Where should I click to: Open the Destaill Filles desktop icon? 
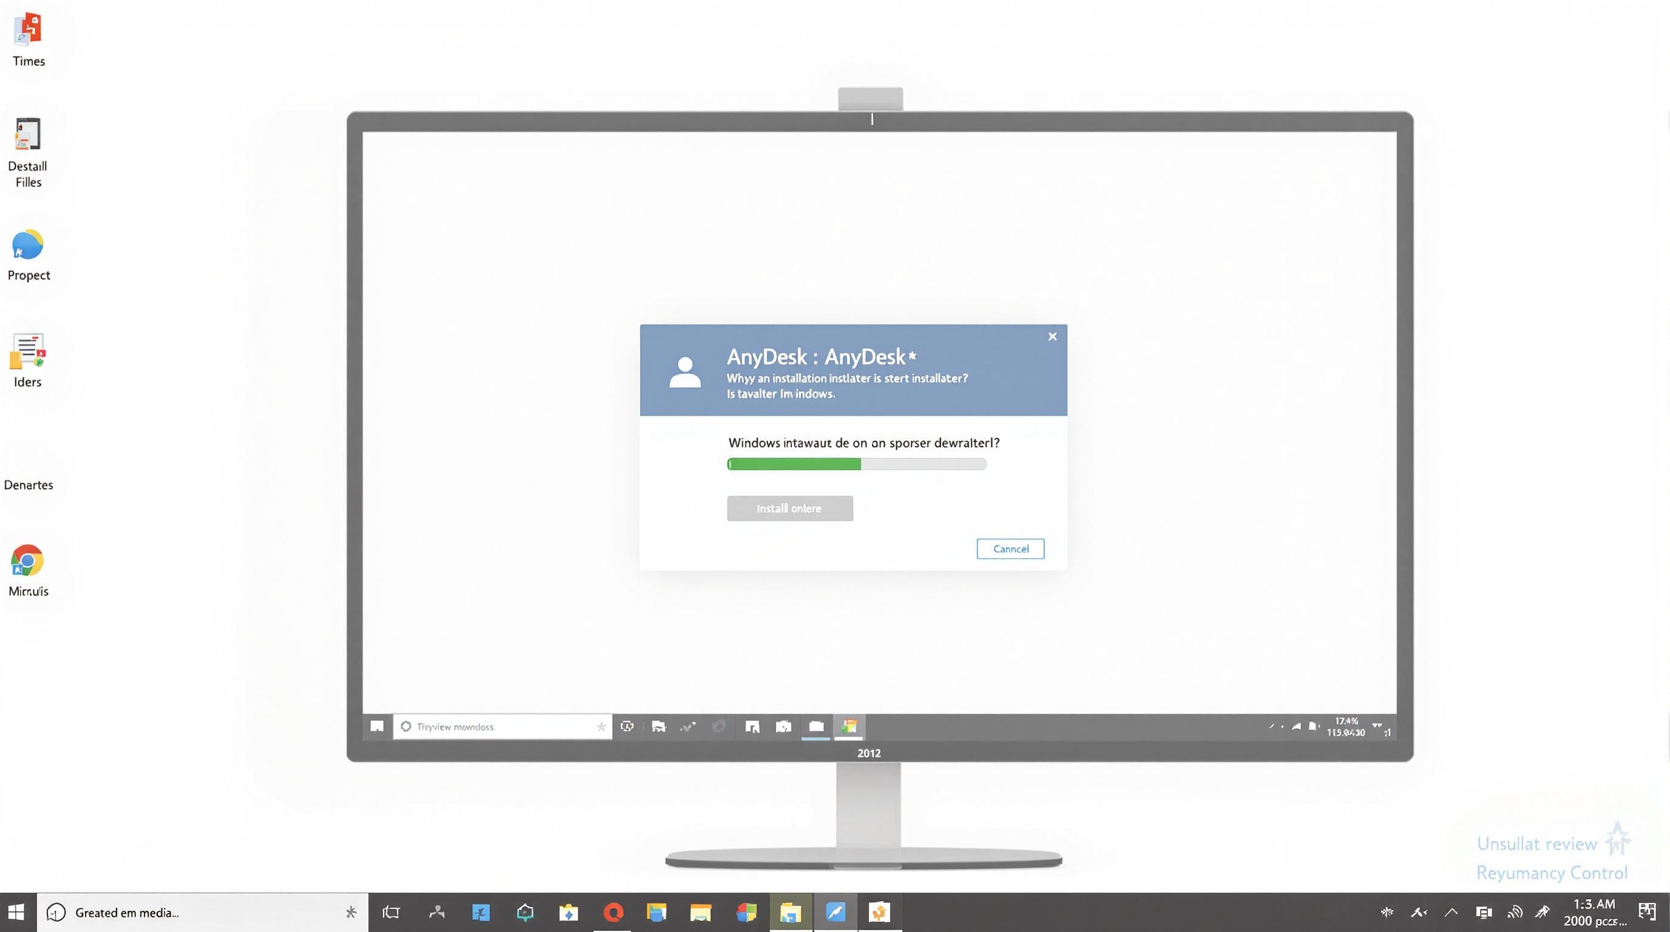(x=28, y=153)
